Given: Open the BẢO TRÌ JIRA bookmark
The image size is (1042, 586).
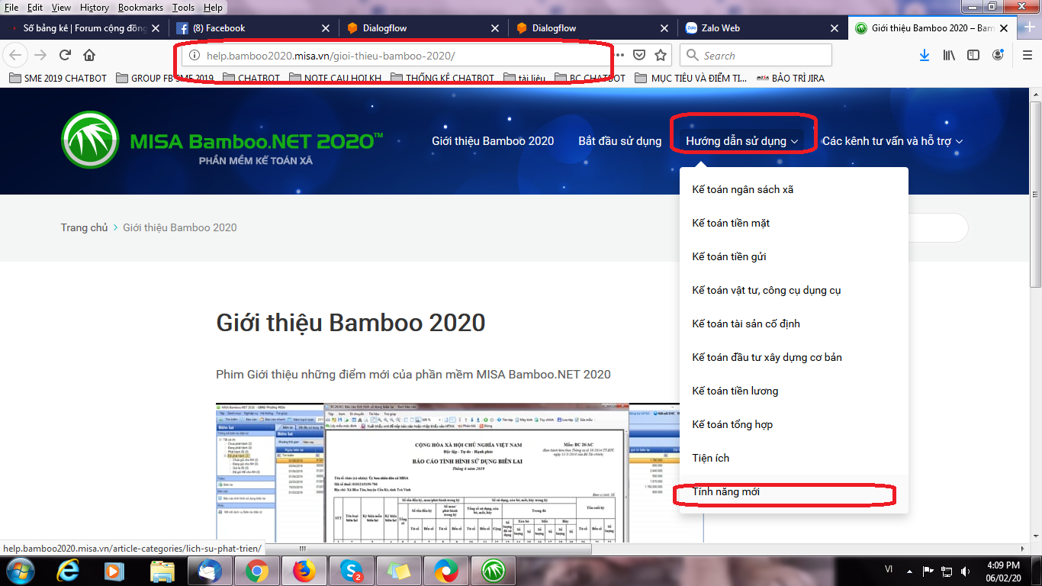Looking at the screenshot, I should coord(790,78).
